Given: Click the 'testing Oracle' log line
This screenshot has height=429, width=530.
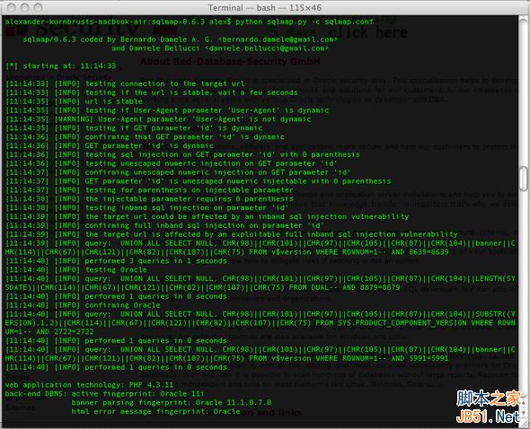Looking at the screenshot, I should coord(76,269).
